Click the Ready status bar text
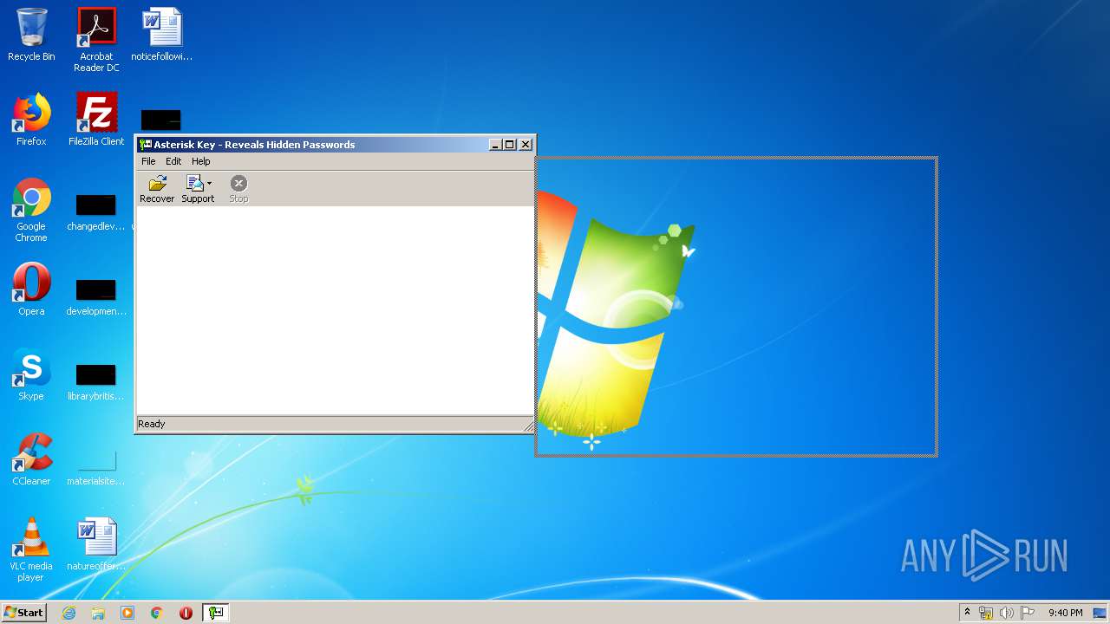Viewport: 1110px width, 624px height. (151, 424)
